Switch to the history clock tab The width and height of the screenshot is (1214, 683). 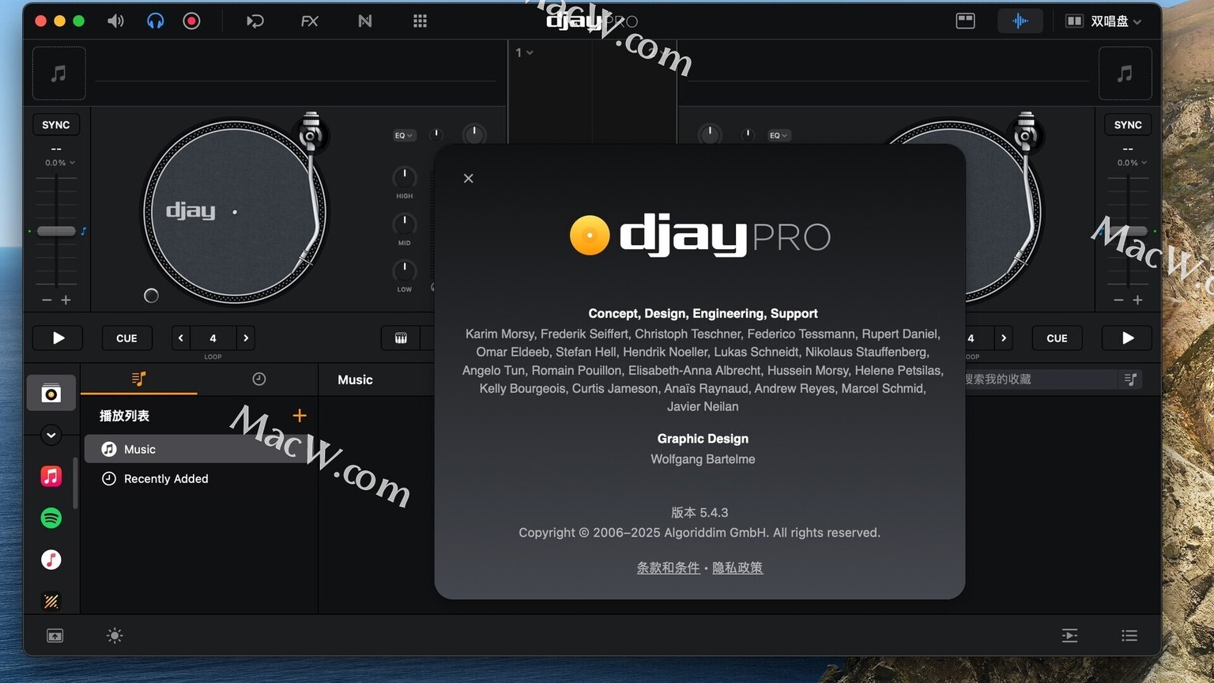(x=259, y=379)
